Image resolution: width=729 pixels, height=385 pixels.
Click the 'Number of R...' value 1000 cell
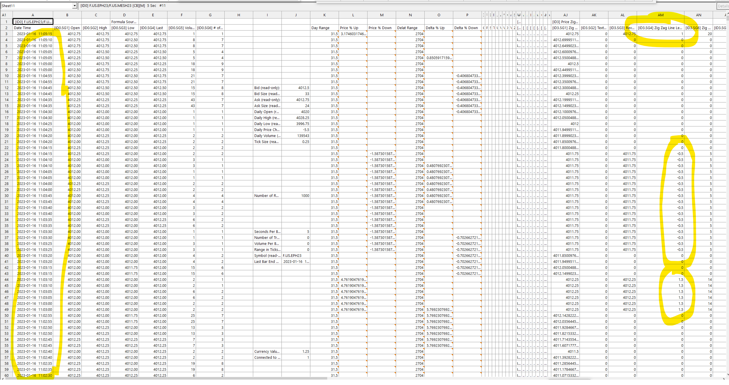tap(296, 196)
